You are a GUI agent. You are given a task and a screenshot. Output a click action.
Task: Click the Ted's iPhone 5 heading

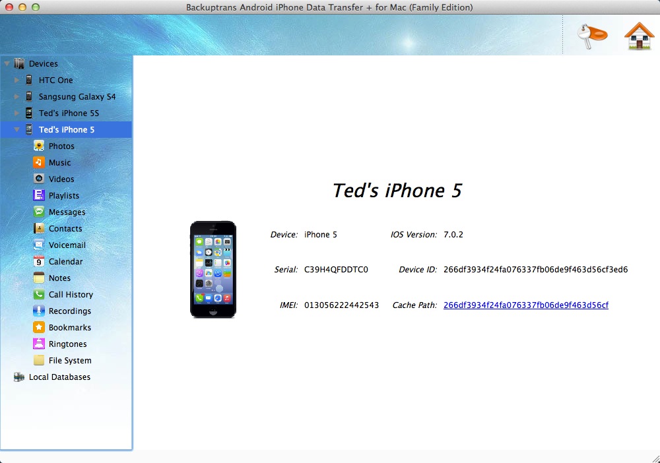pyautogui.click(x=397, y=191)
